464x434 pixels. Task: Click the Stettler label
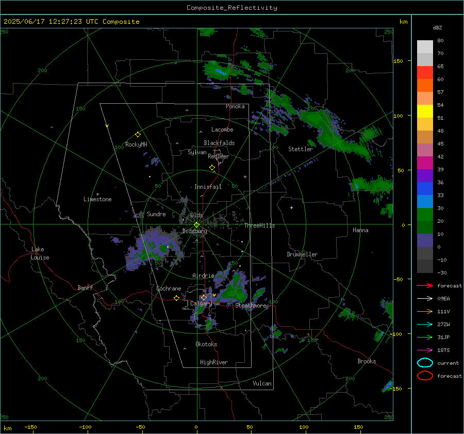tap(301, 149)
